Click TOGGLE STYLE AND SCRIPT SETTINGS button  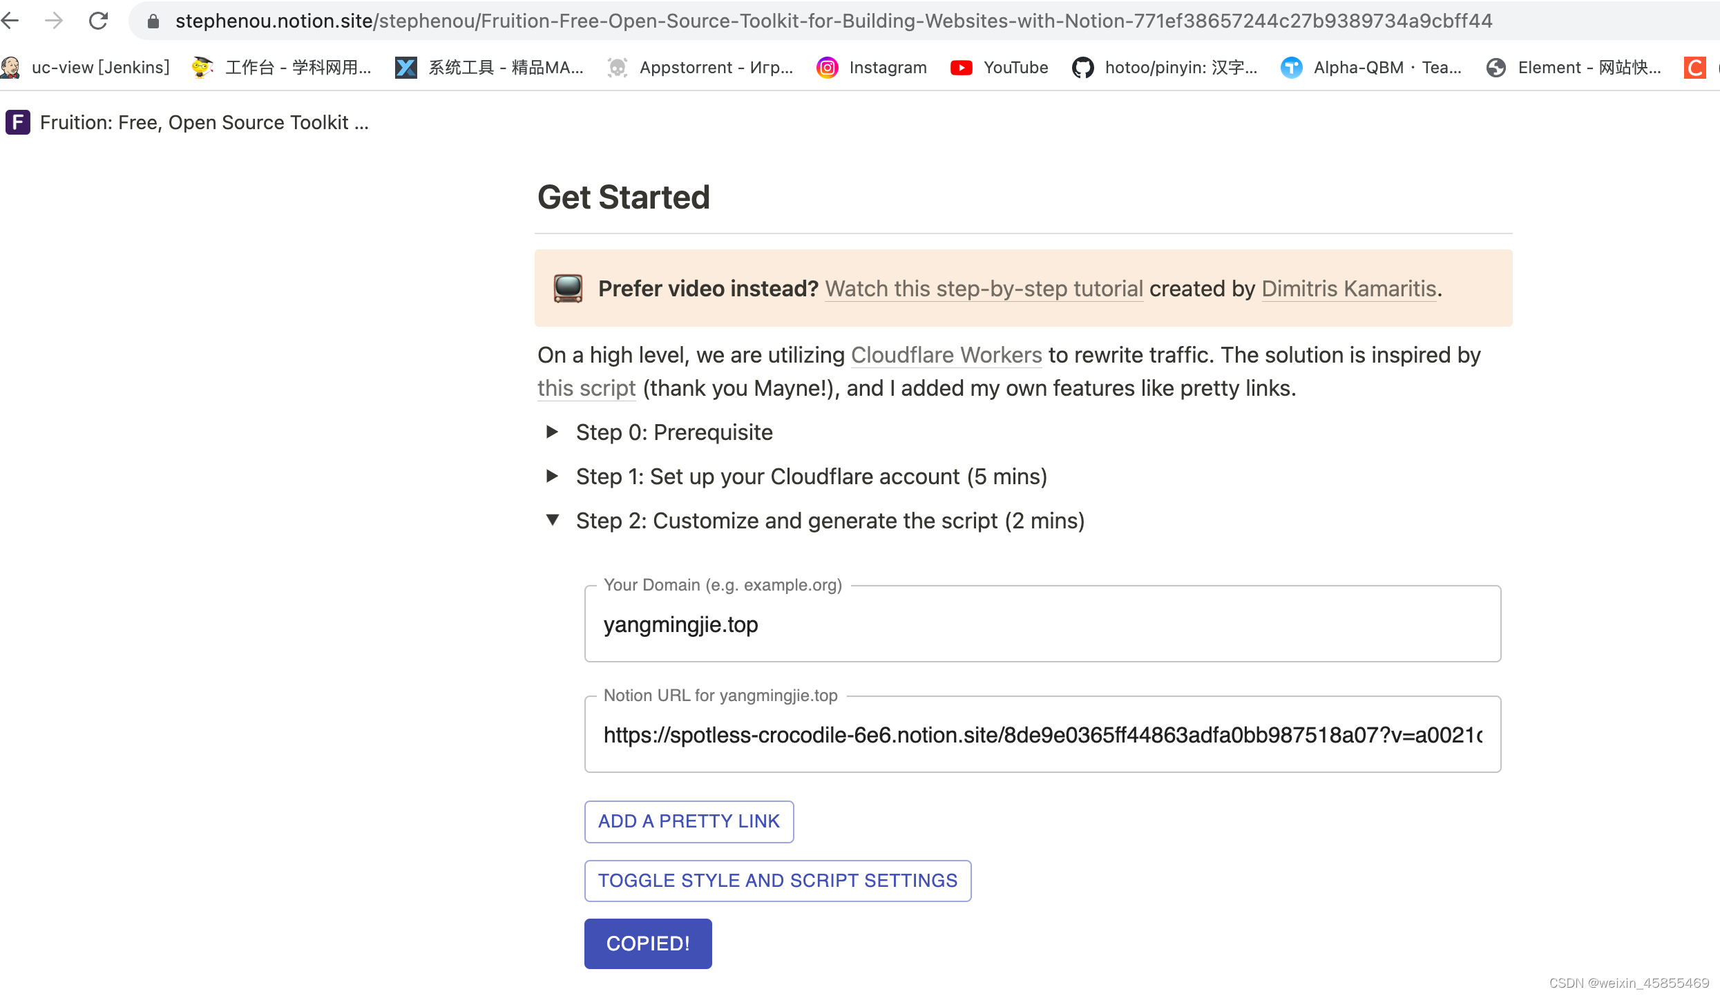click(778, 881)
